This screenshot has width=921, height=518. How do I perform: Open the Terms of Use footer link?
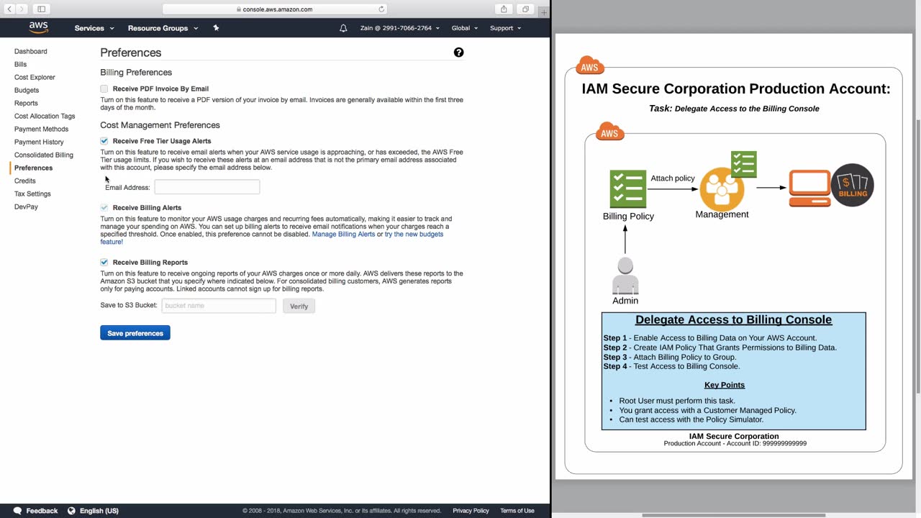[517, 511]
